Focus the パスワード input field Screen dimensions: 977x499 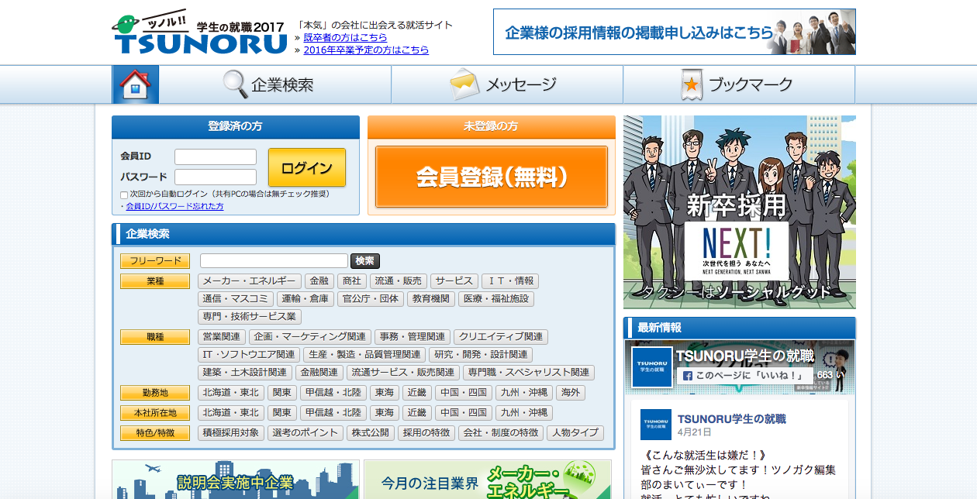coord(216,177)
